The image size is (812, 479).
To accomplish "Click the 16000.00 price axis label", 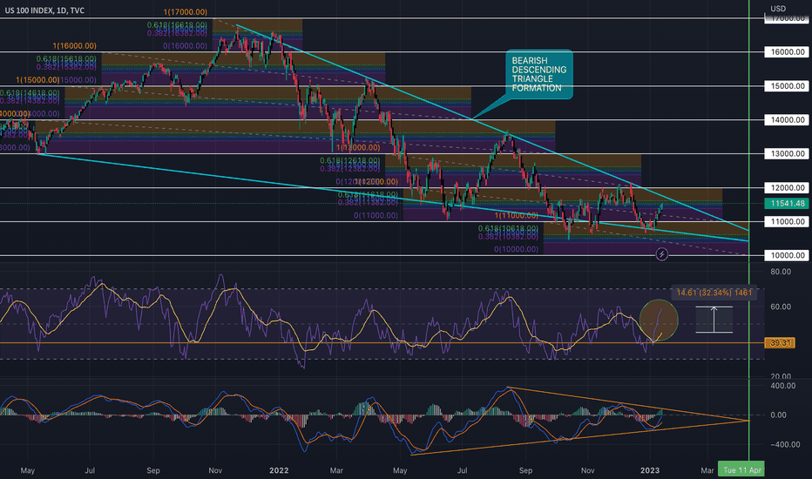I will pos(787,51).
